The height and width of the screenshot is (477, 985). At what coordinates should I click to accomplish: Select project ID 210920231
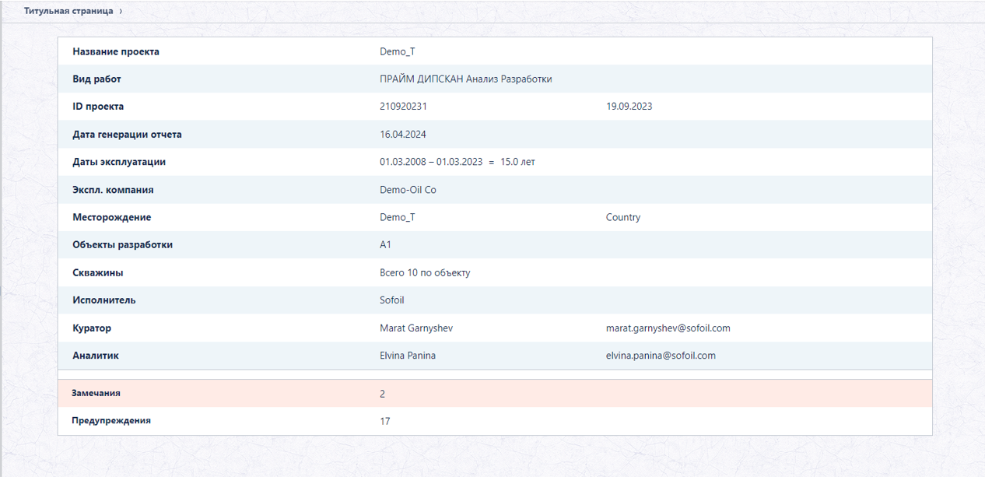(403, 107)
